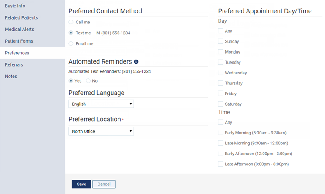Enable the Wednesday appointment day checkbox
Image resolution: width=325 pixels, height=194 pixels.
[x=220, y=73]
